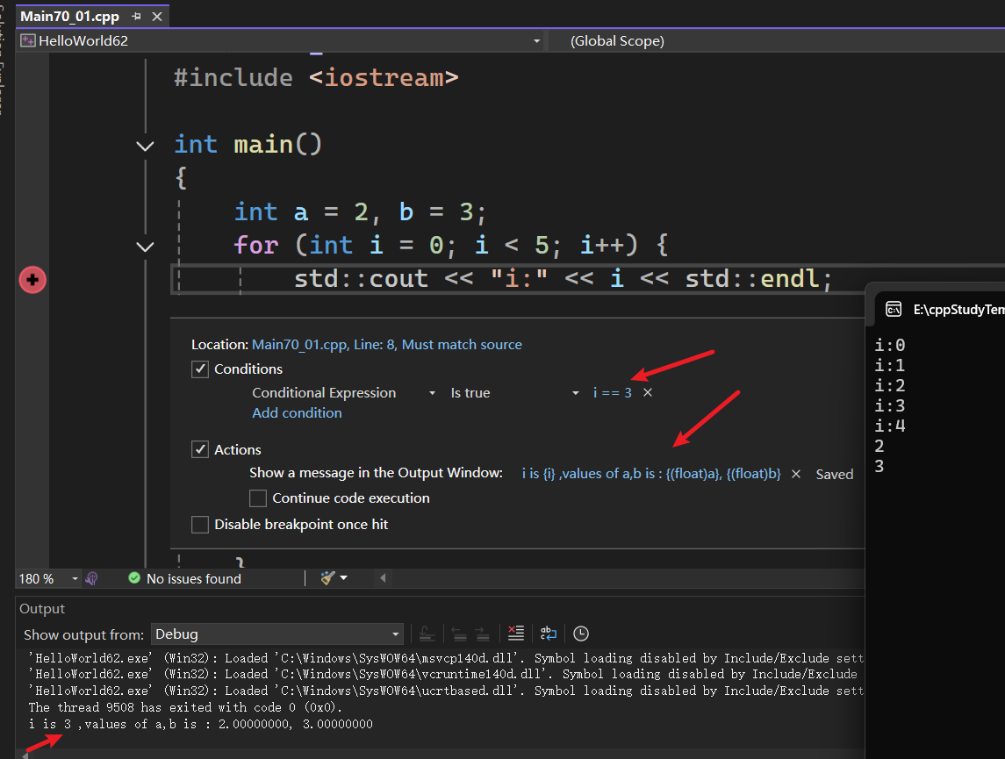Image resolution: width=1005 pixels, height=759 pixels.
Task: Delete the output message action text
Action: tap(796, 474)
